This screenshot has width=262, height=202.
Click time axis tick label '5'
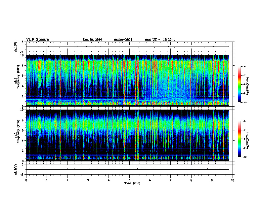129,180
